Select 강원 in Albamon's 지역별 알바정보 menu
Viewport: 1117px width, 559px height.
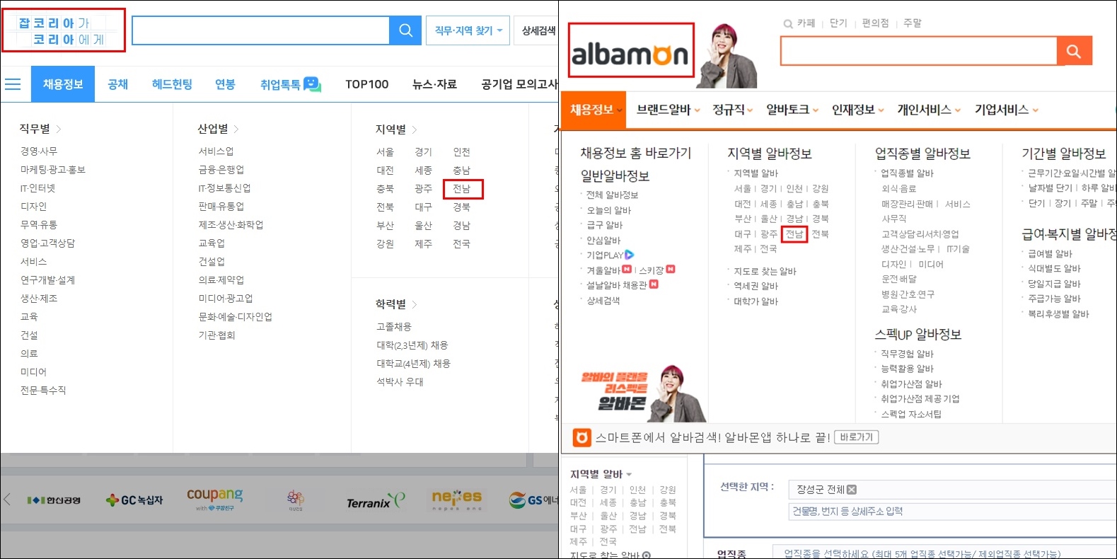tap(820, 189)
